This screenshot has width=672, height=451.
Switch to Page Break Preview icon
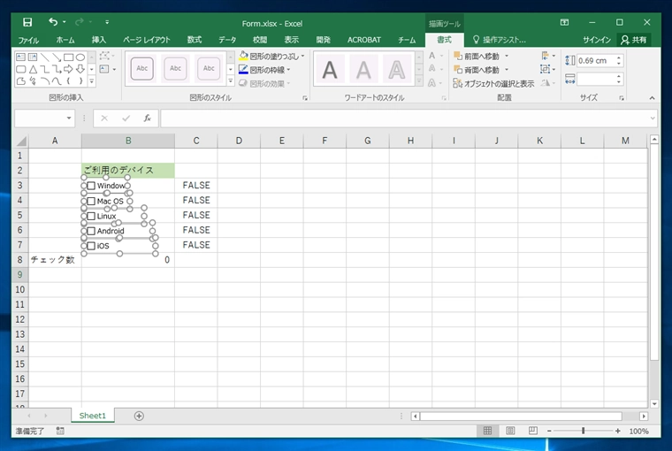(532, 431)
